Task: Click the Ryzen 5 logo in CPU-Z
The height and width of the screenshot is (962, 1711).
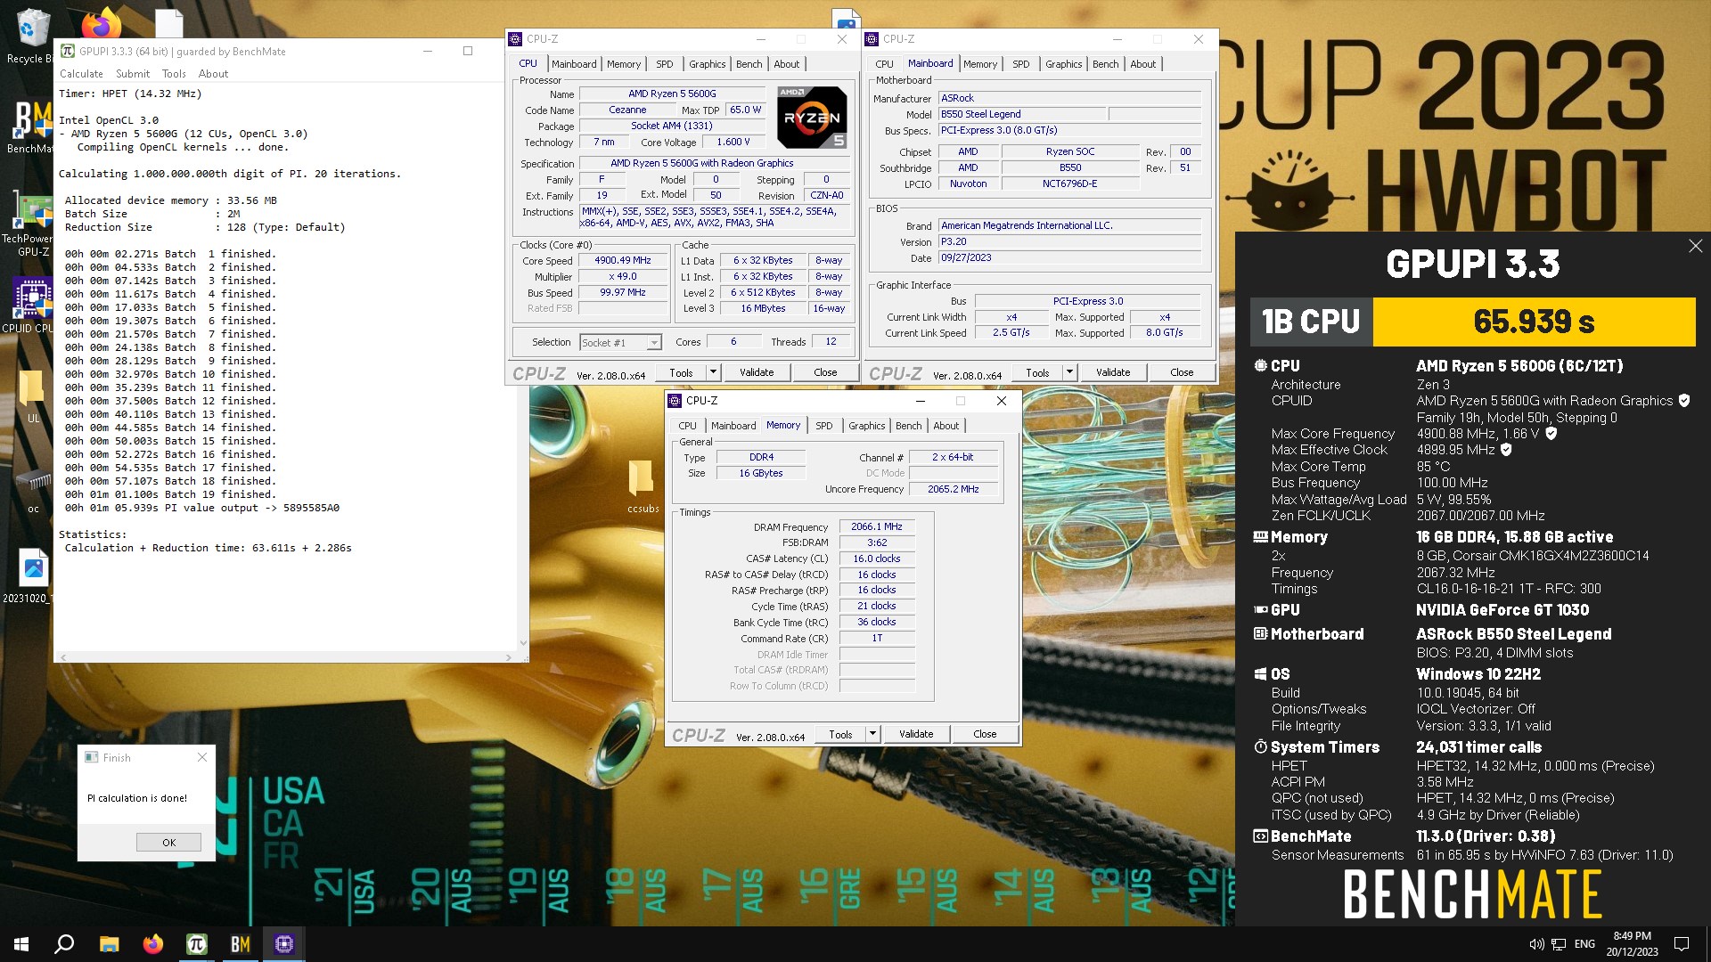Action: (811, 117)
